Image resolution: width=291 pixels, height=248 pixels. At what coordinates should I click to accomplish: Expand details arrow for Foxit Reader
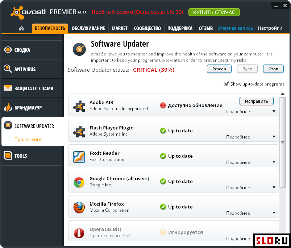click(274, 162)
